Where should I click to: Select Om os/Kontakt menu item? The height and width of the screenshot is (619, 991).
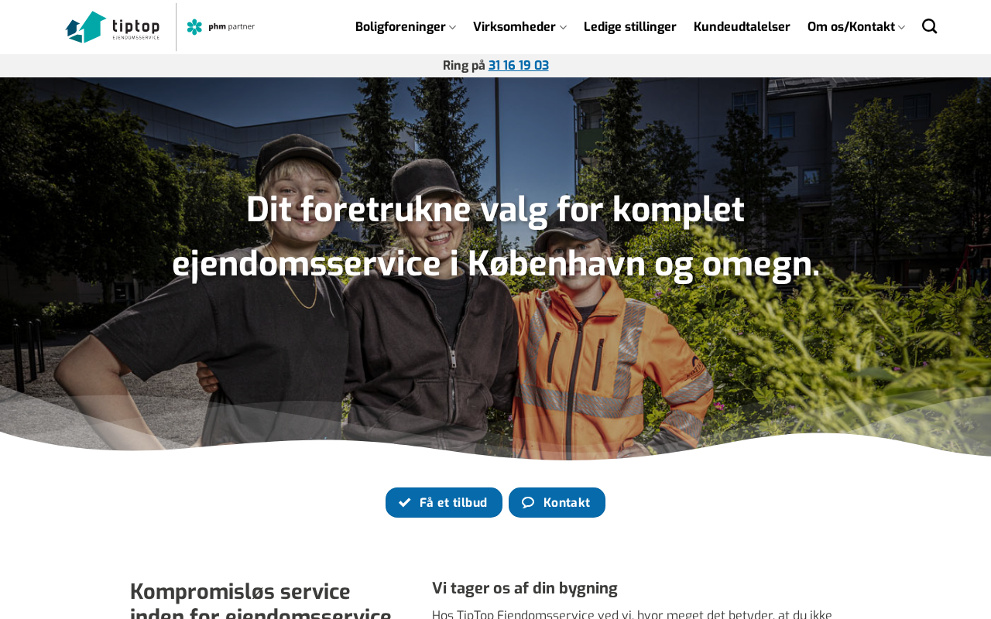point(851,27)
